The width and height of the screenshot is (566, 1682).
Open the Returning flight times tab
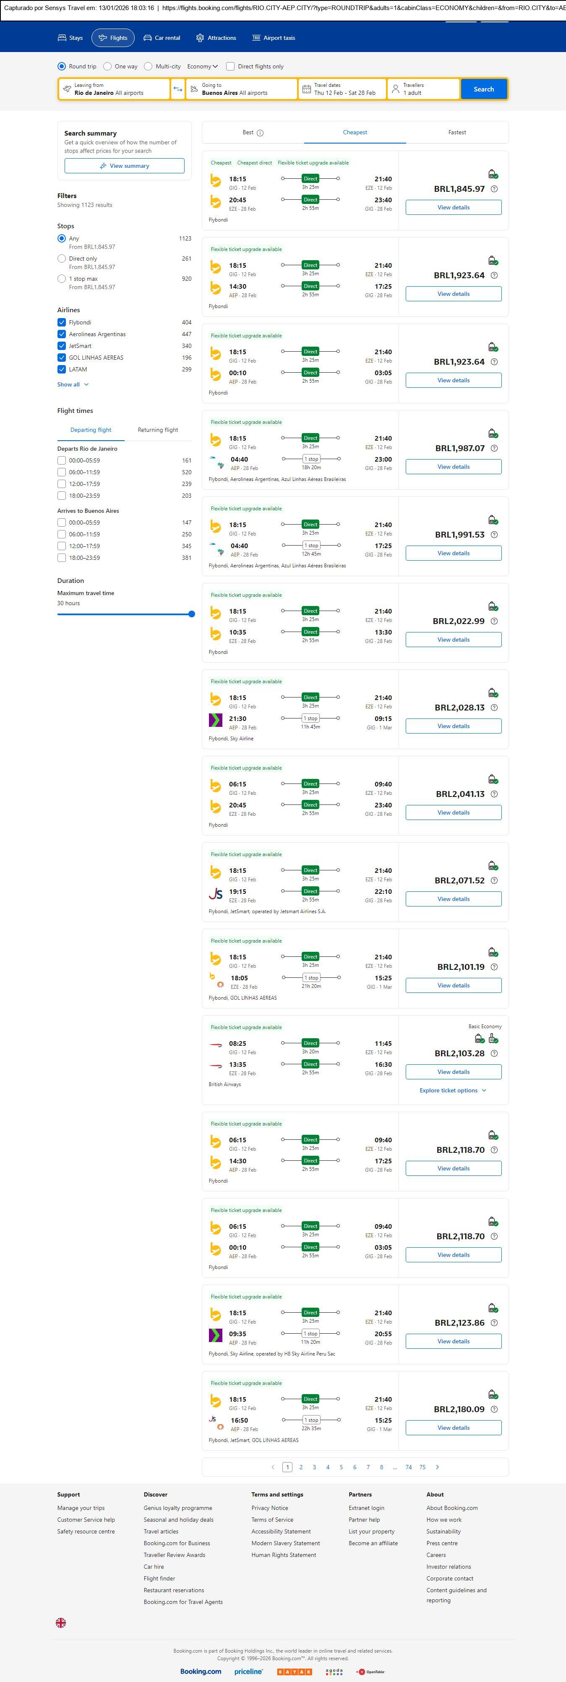click(157, 430)
